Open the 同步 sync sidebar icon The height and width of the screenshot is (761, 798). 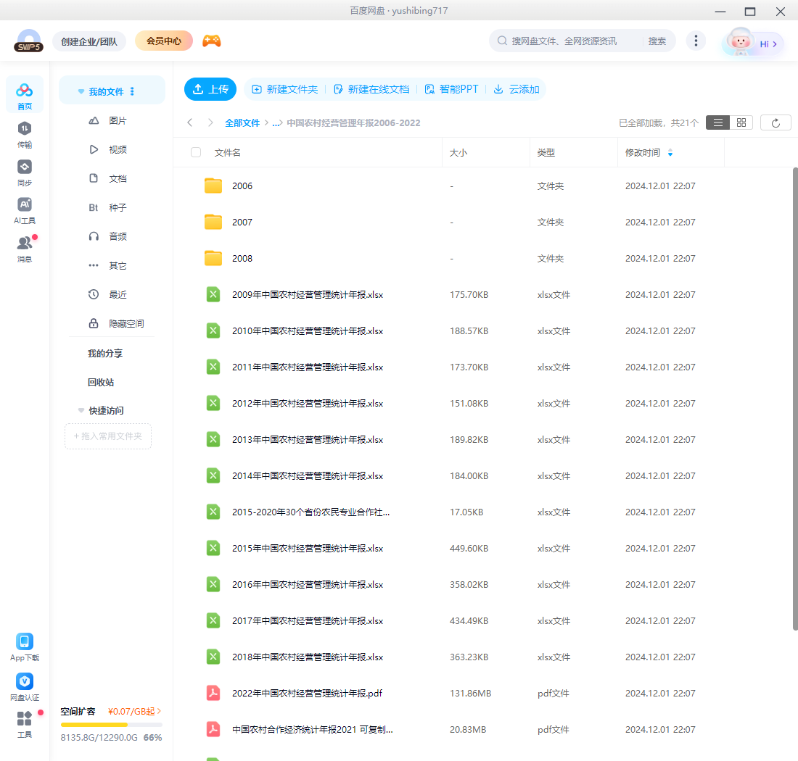(25, 172)
